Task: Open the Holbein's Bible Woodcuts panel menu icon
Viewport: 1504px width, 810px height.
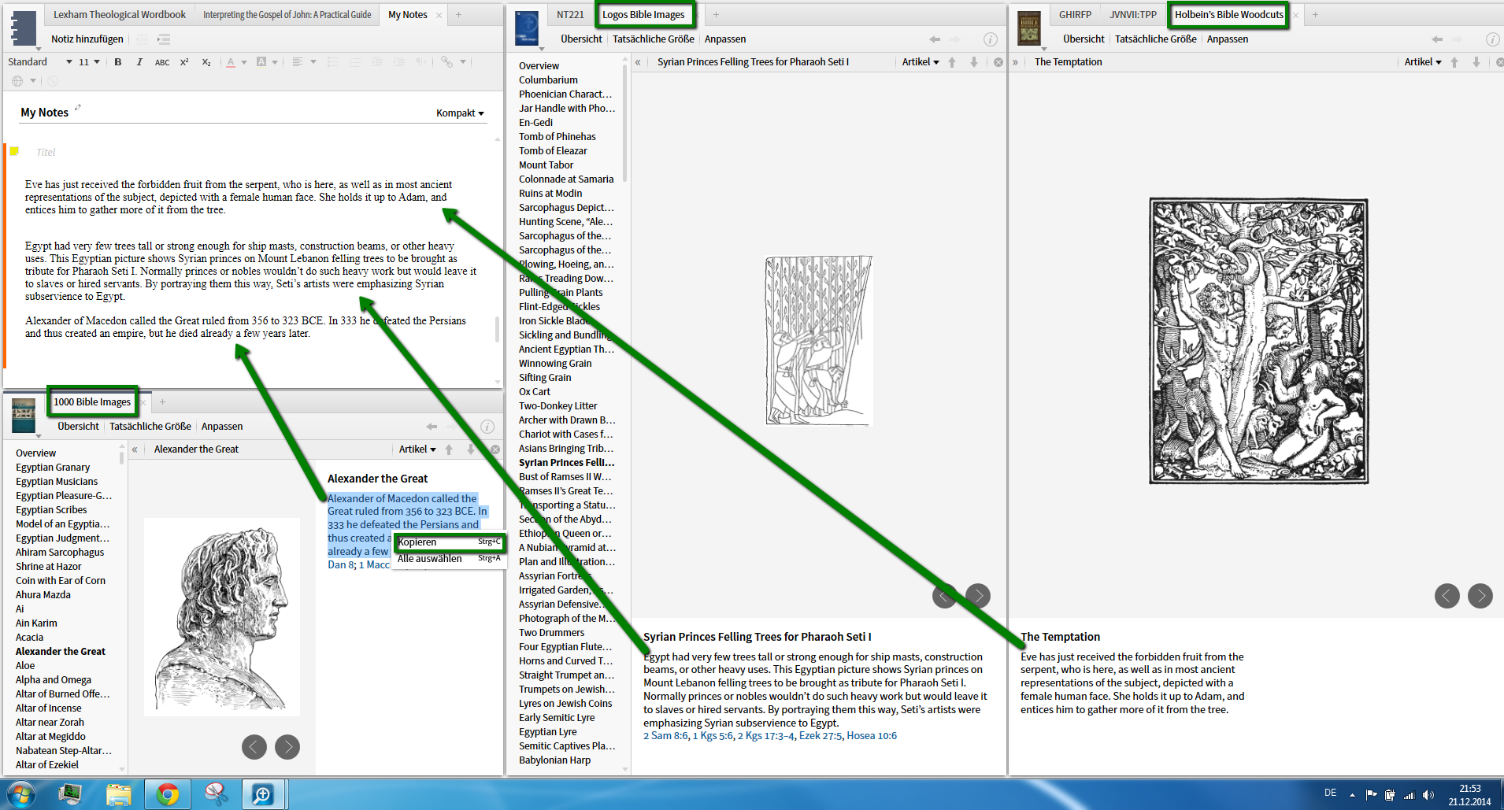Action: (1029, 28)
